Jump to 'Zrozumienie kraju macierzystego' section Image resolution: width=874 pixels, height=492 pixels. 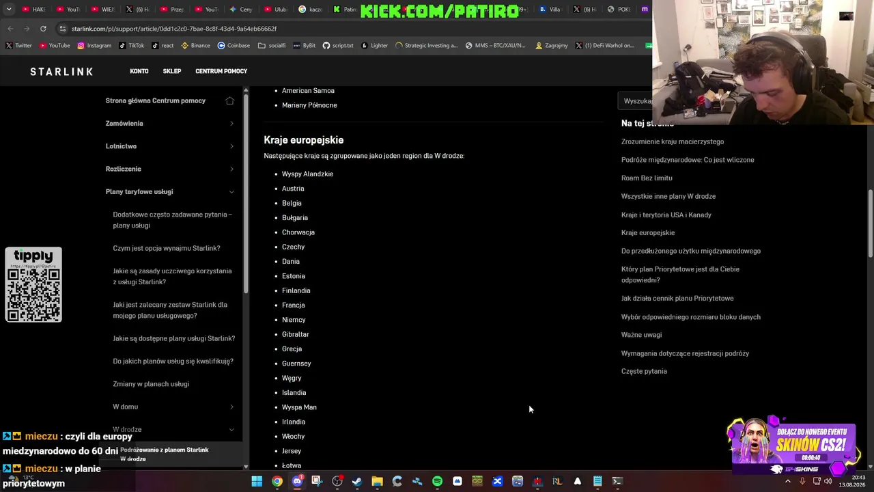tap(673, 141)
